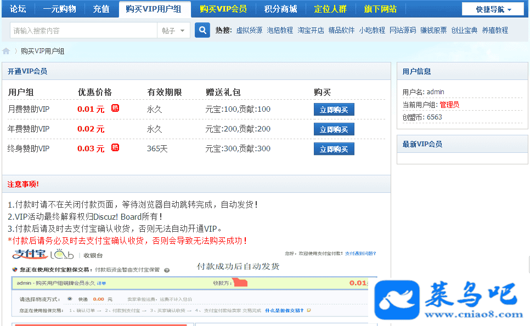
Task: Purchase 终身赞助VIP using 立即购买 button
Action: click(334, 149)
